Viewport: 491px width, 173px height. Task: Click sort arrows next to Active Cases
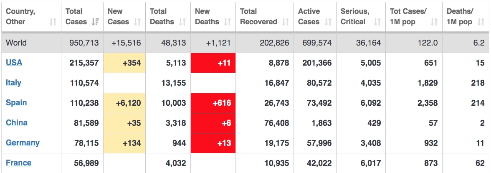tap(328, 22)
